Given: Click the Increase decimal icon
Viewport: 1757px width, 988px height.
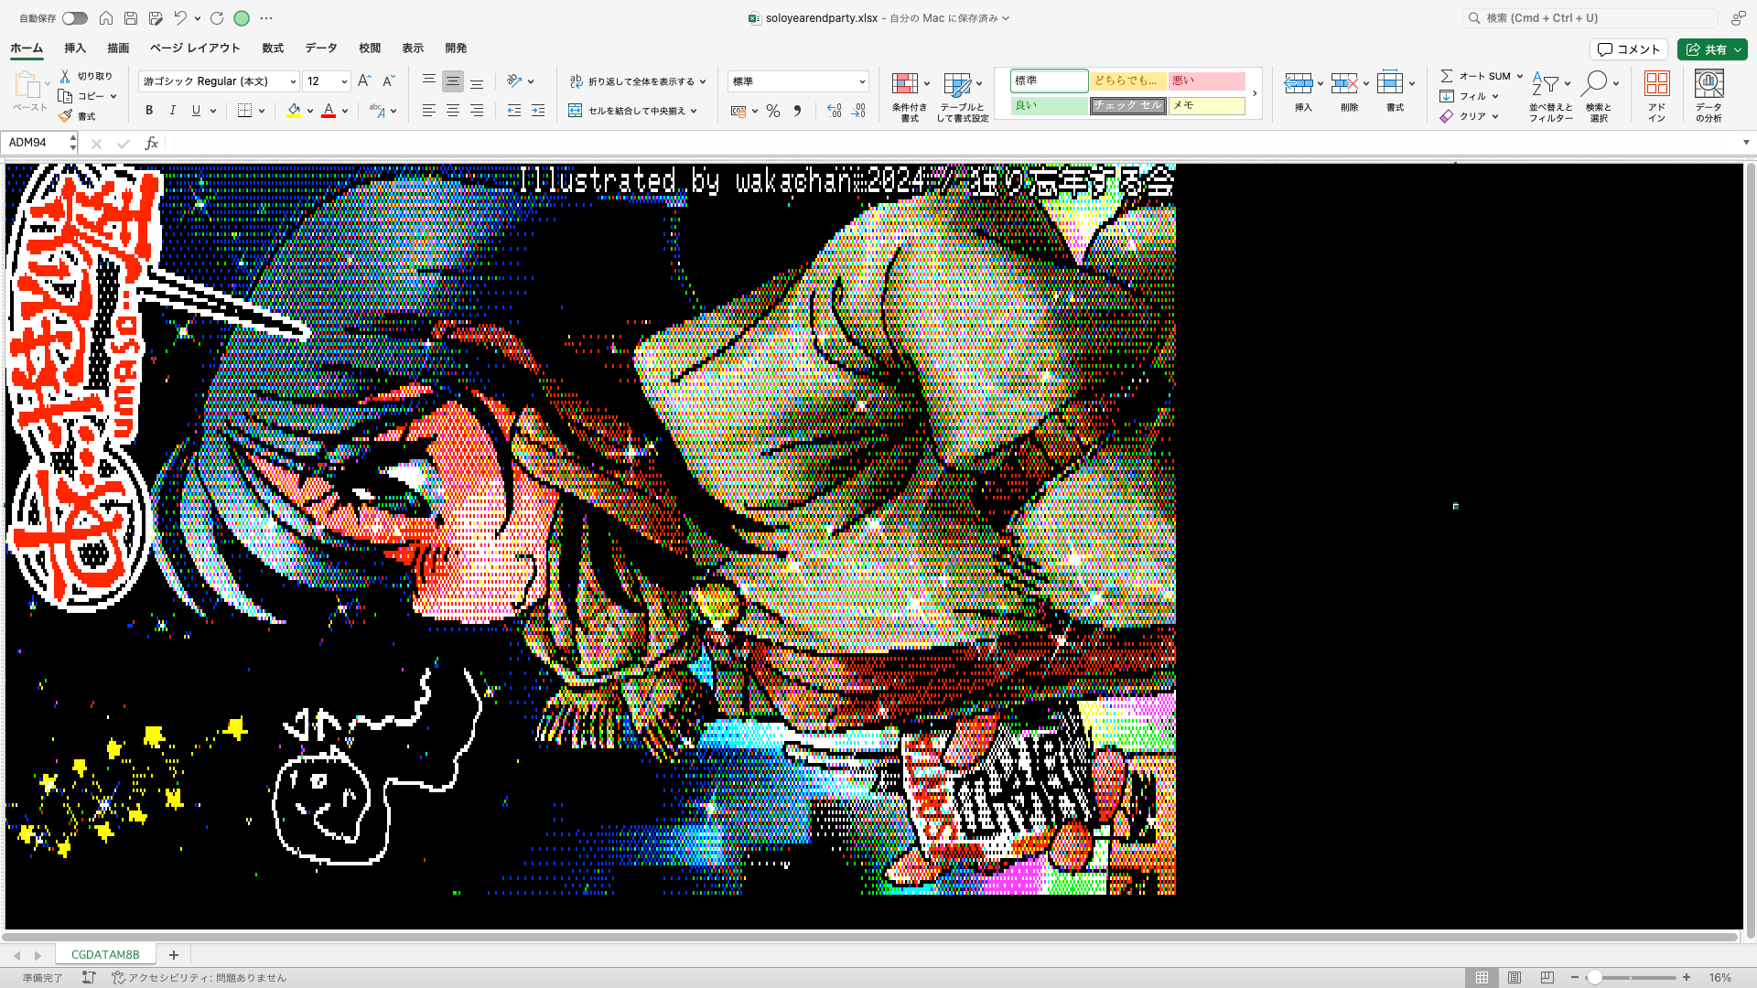Looking at the screenshot, I should pos(835,111).
